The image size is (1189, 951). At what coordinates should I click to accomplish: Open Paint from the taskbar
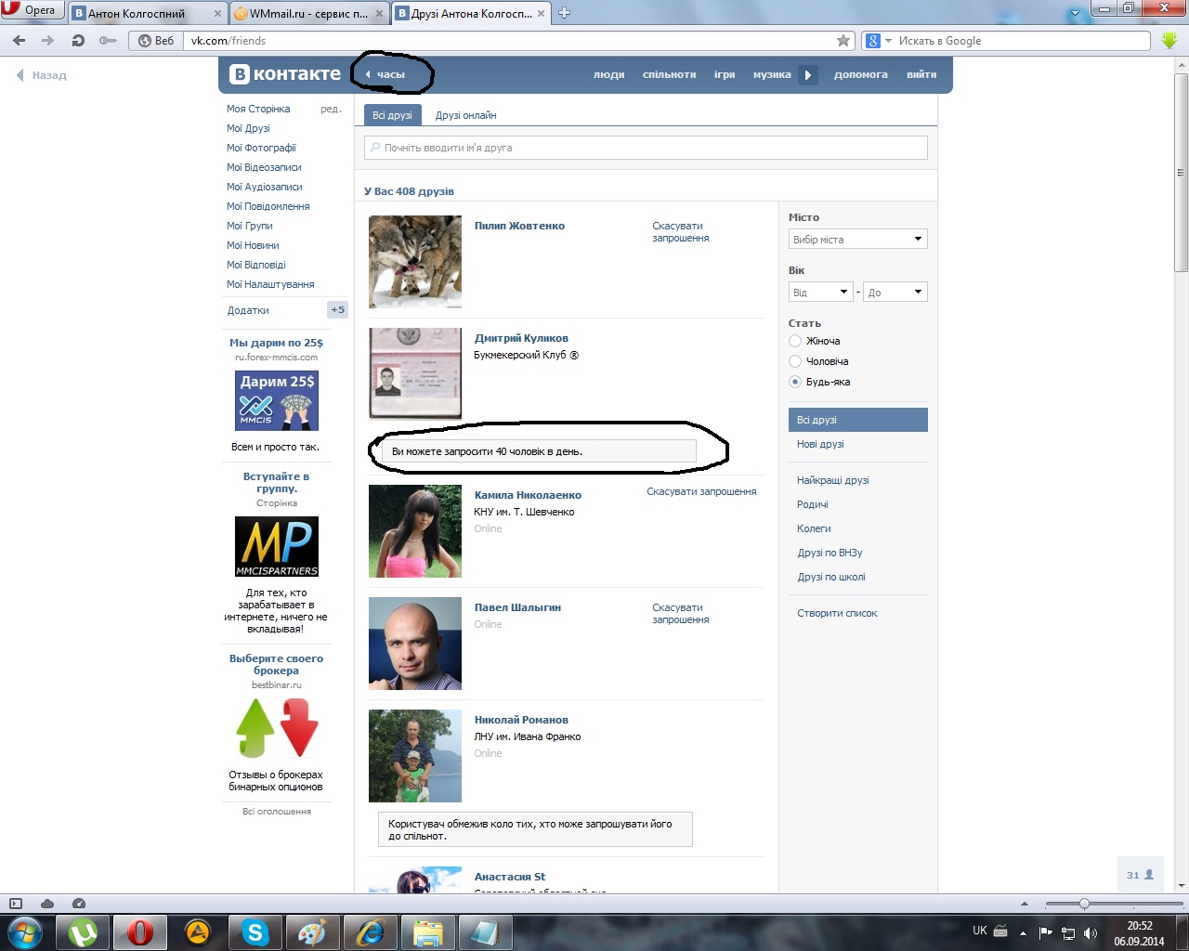click(x=313, y=932)
